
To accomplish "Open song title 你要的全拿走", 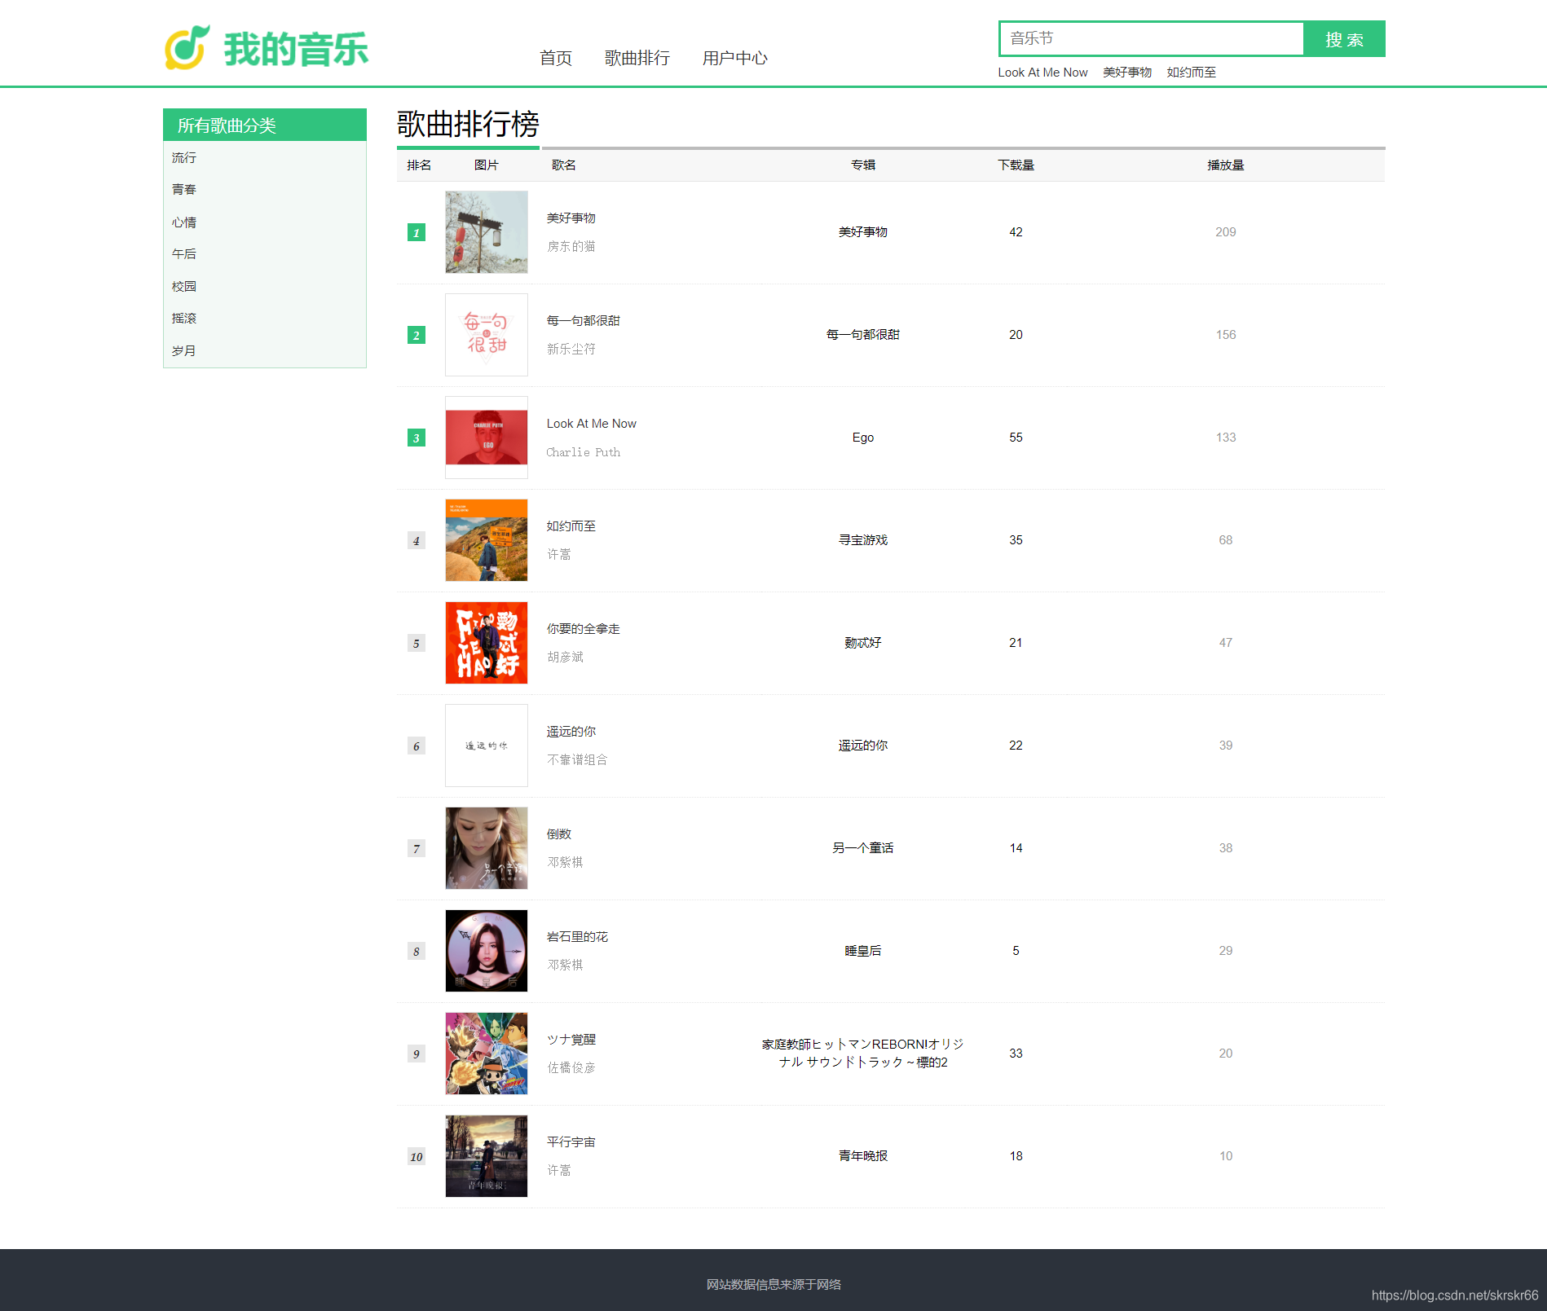I will click(583, 629).
